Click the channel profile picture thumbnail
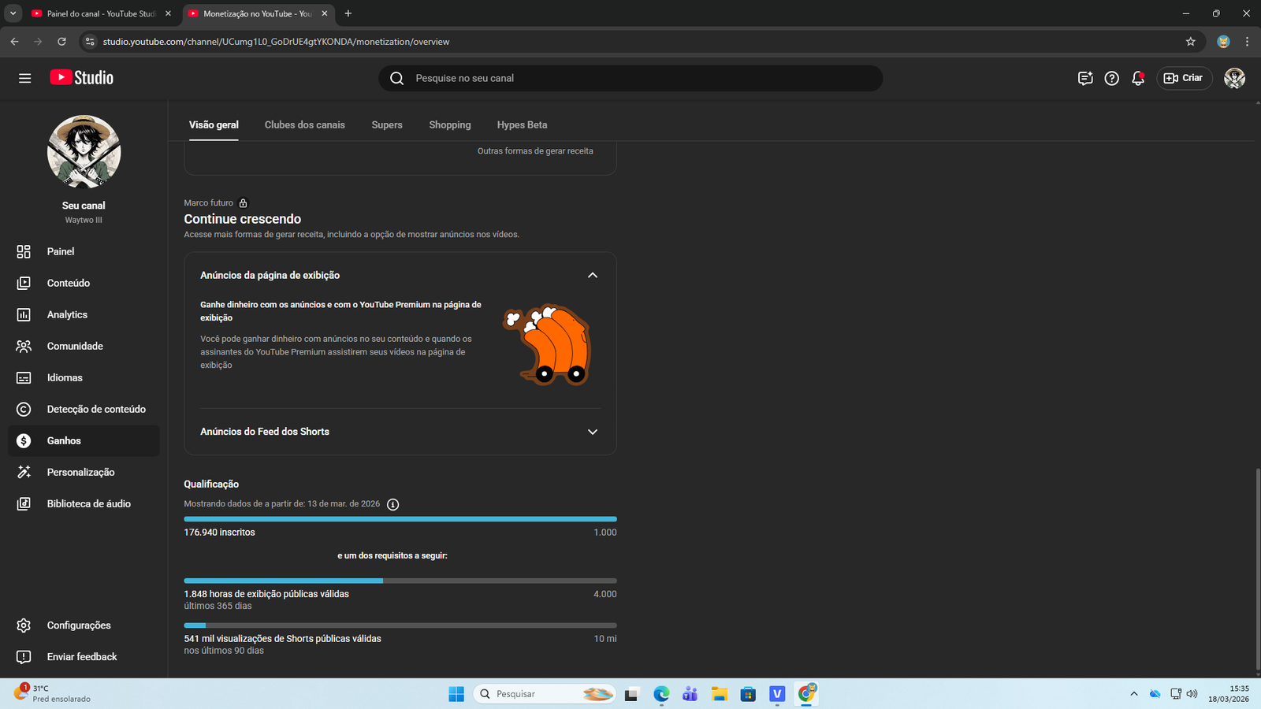 (84, 152)
